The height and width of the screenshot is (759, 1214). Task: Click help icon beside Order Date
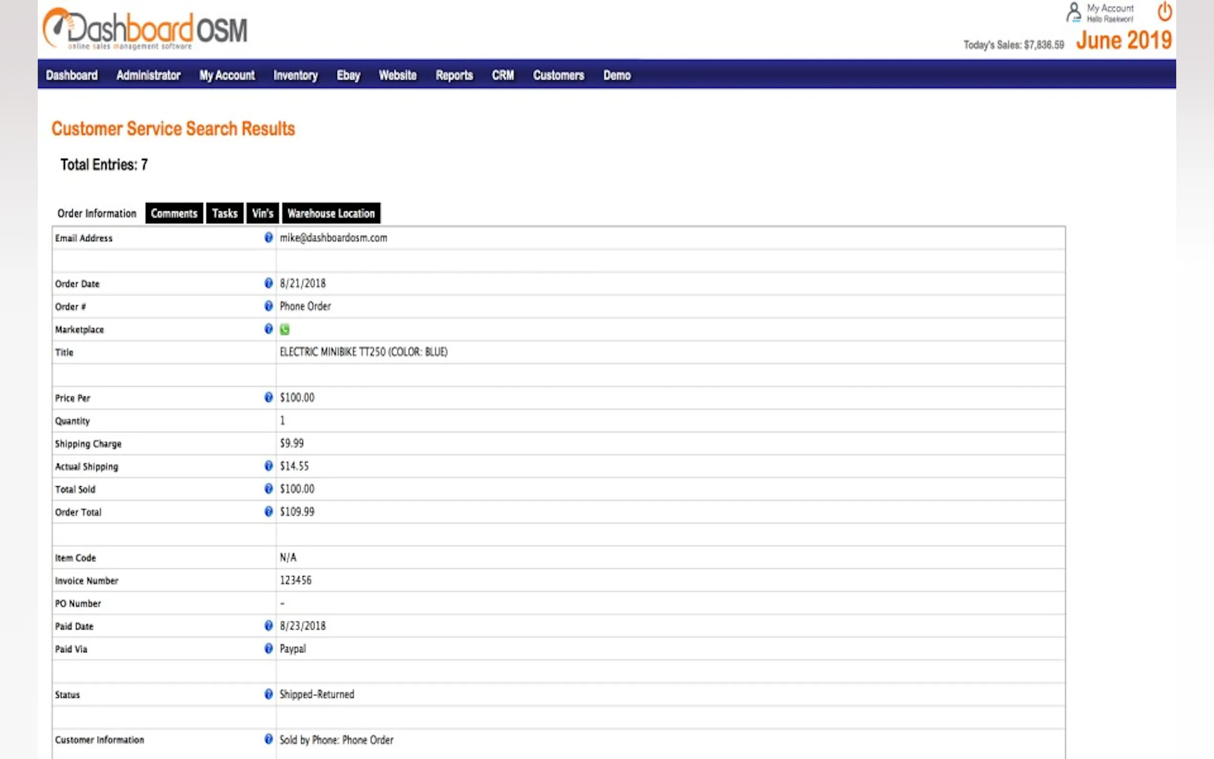click(269, 283)
